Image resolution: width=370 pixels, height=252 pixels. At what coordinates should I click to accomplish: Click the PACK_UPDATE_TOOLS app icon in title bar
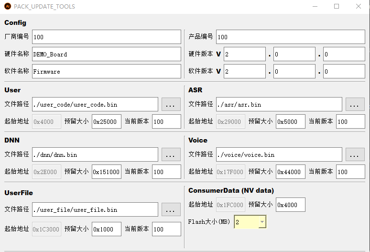(x=7, y=7)
